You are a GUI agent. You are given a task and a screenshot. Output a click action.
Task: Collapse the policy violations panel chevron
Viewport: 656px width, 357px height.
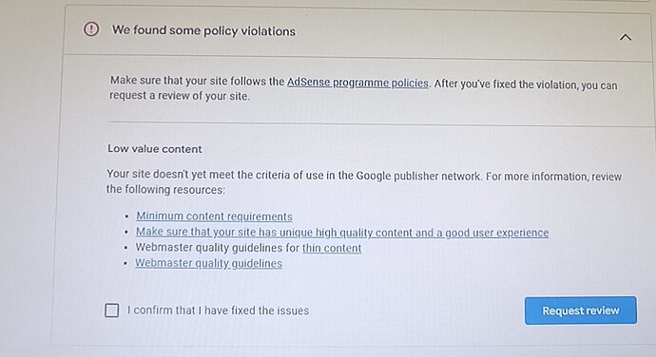(625, 38)
